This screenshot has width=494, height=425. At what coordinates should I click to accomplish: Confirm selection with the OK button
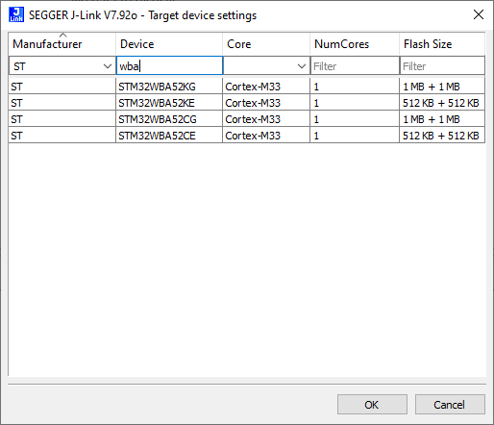tap(372, 405)
